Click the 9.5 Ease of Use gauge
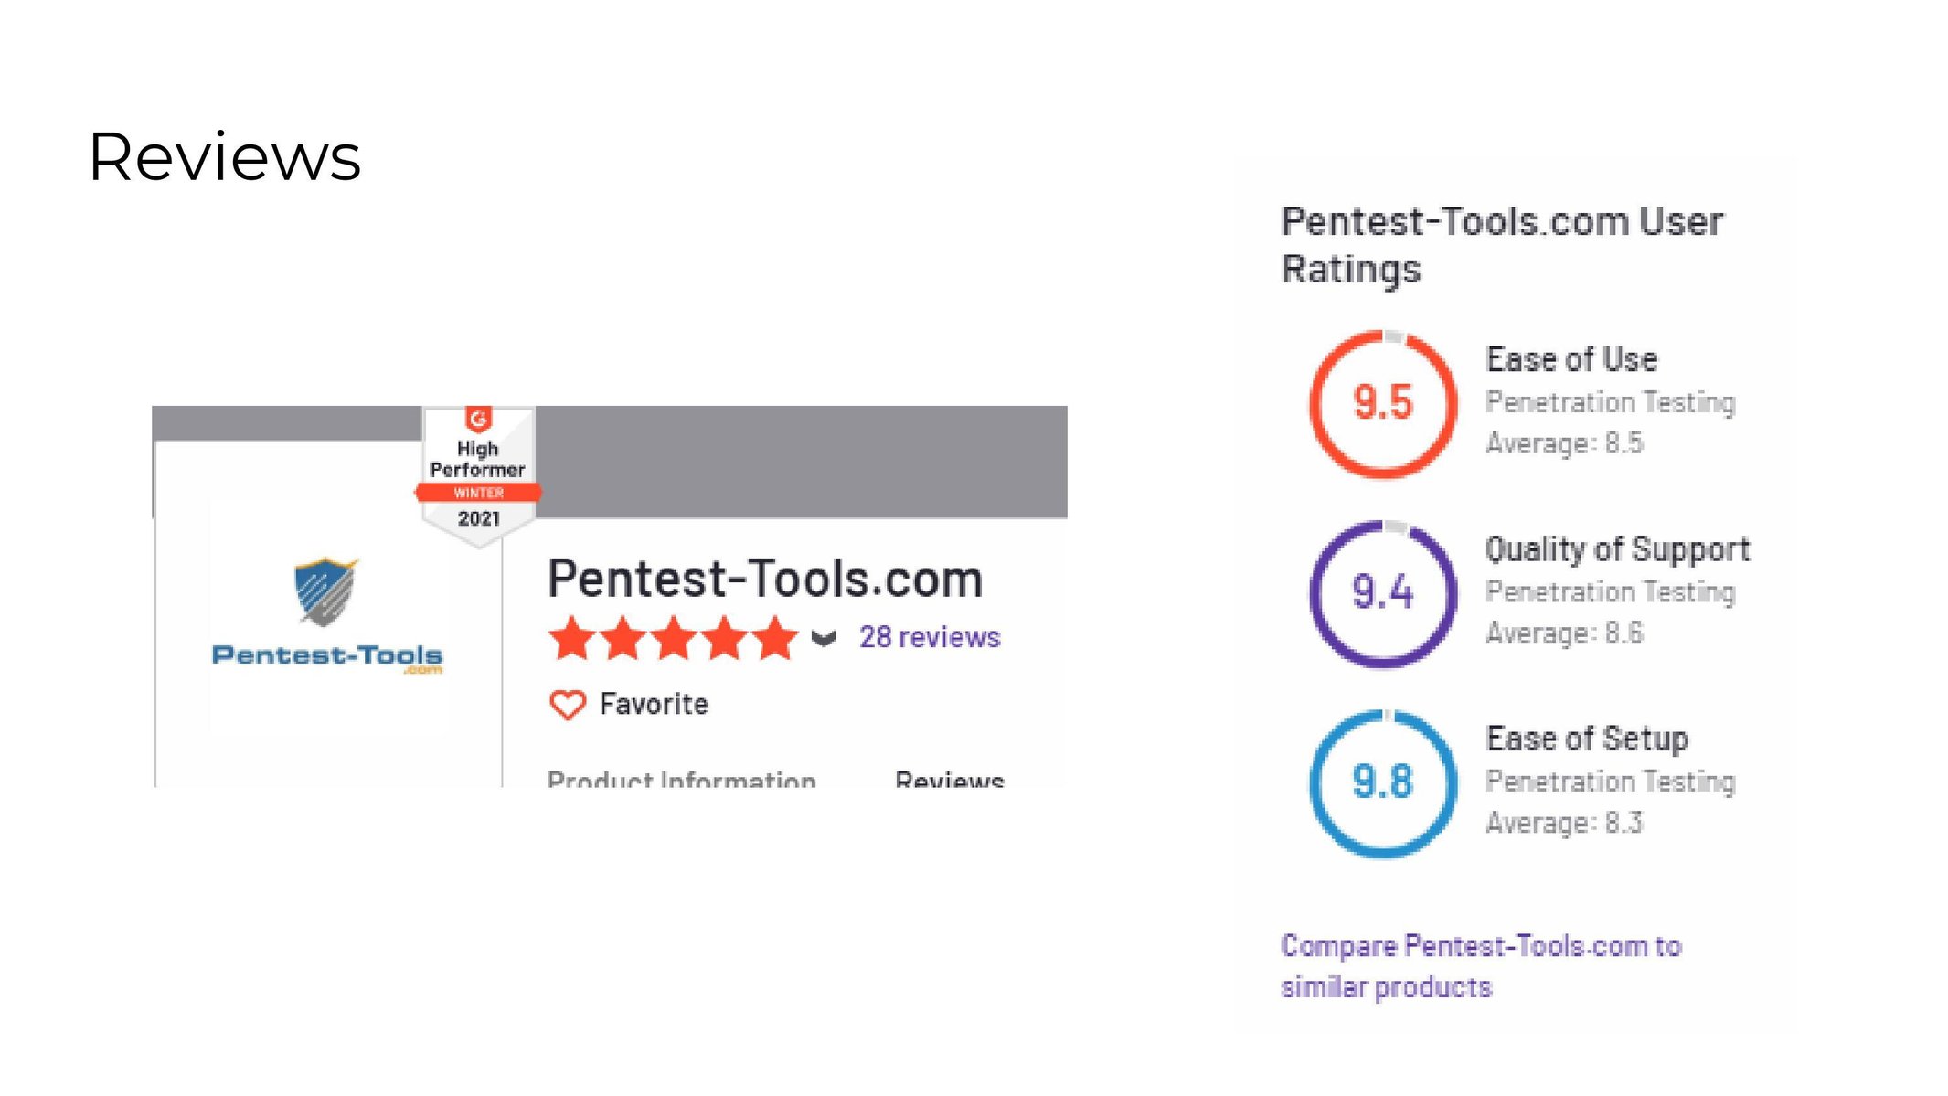 1383,403
